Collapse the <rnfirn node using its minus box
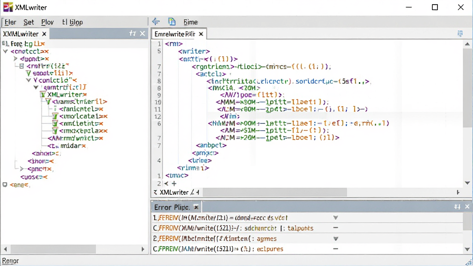 tap(21, 66)
